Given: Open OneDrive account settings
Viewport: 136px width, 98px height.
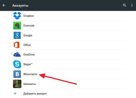Looking at the screenshot, I should (x=67, y=55).
